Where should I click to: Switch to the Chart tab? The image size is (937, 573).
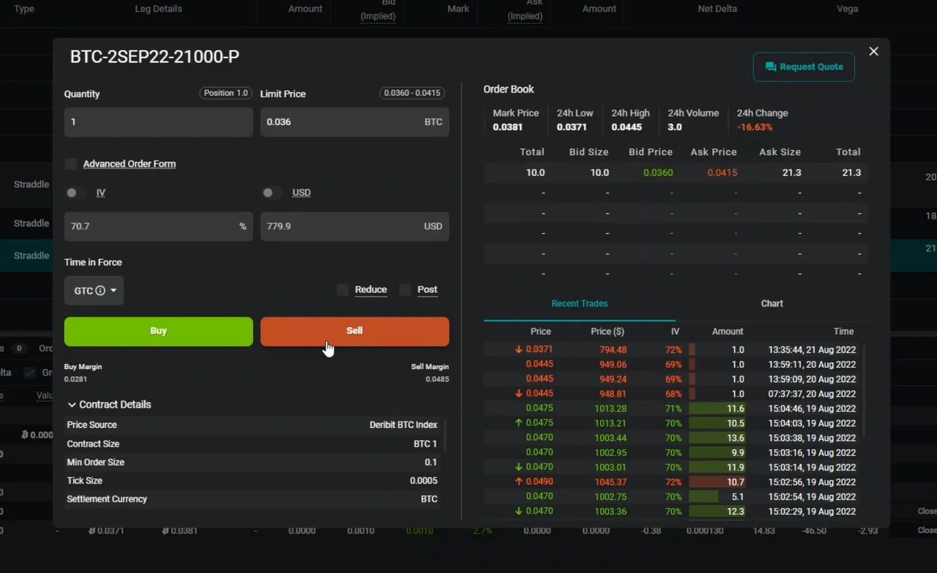coord(772,304)
